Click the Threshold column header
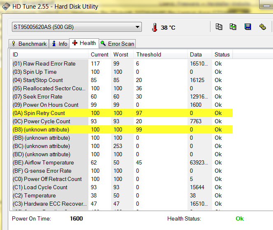This screenshot has width=273, height=230. (x=160, y=55)
